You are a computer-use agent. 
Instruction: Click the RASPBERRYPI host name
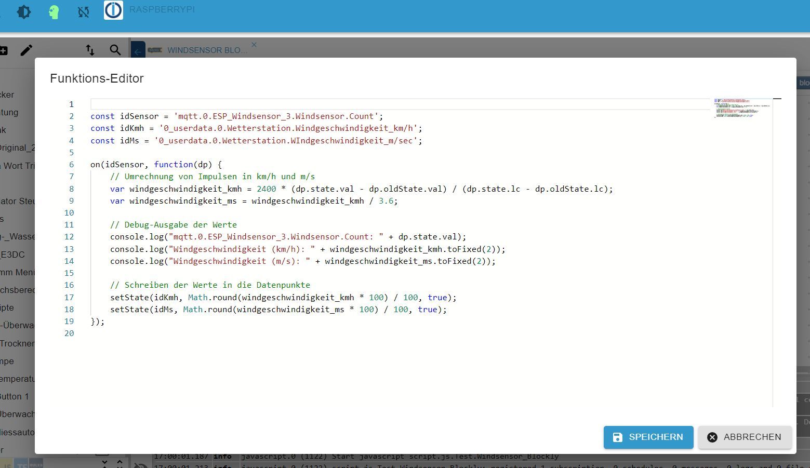(x=162, y=9)
